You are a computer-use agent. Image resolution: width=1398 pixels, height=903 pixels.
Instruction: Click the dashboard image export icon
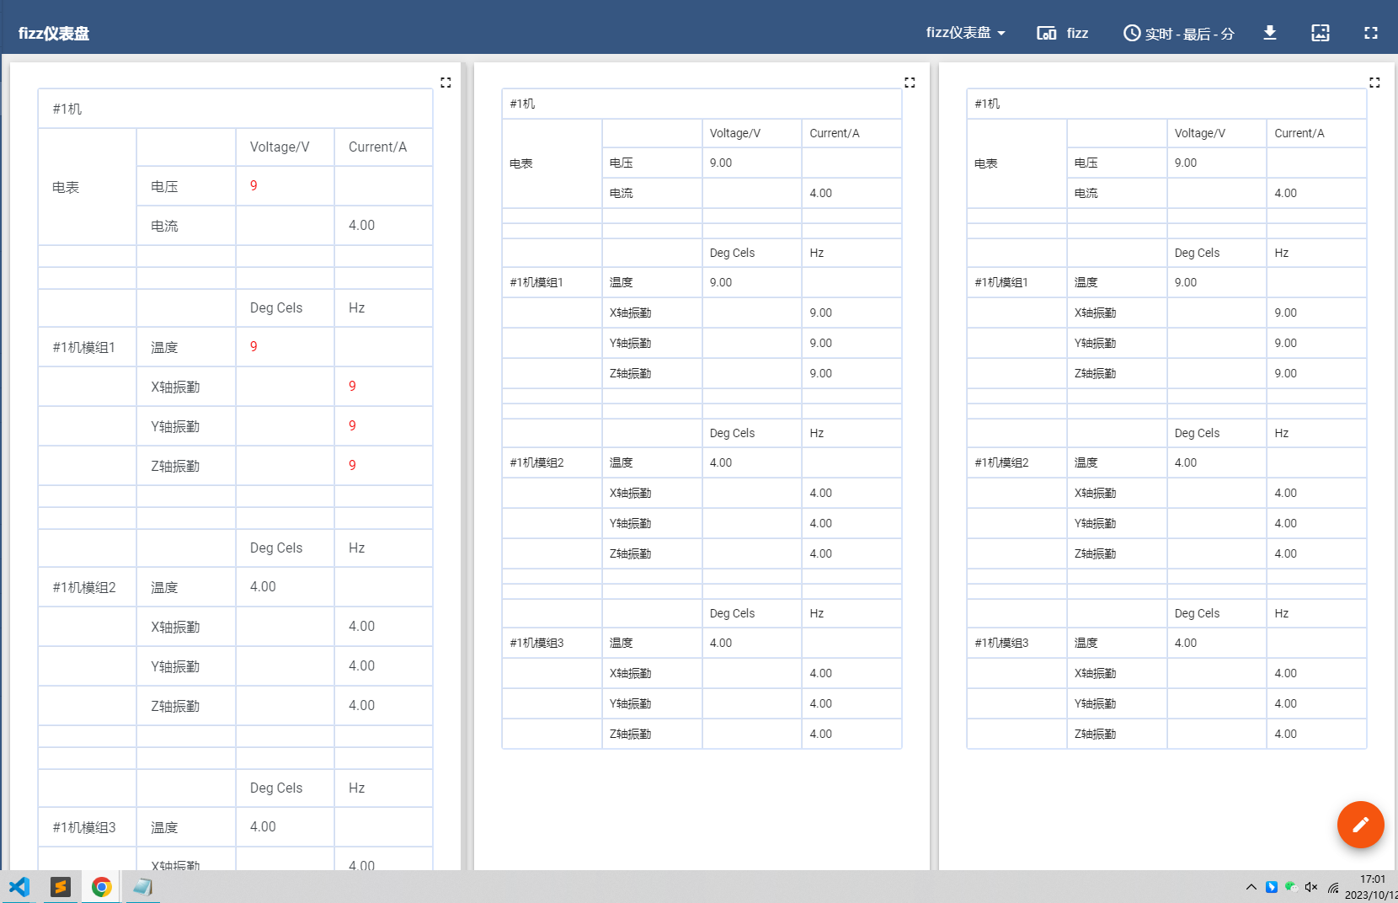pyautogui.click(x=1321, y=33)
